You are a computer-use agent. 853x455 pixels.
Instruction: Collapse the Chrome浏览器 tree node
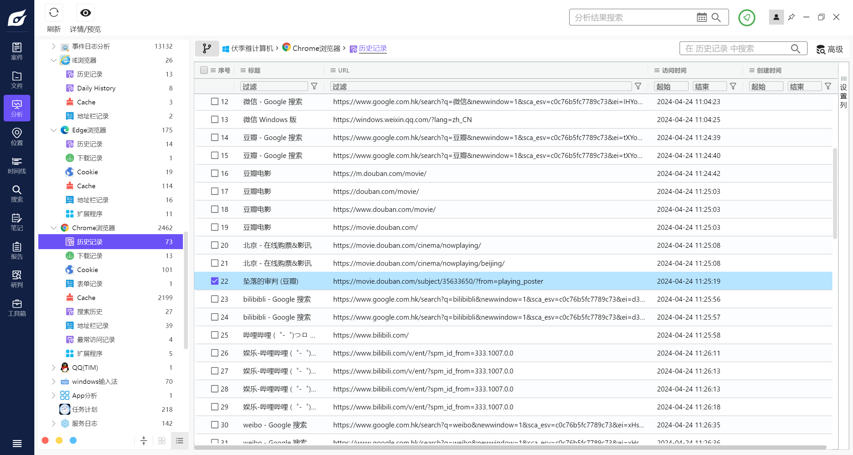[x=53, y=228]
